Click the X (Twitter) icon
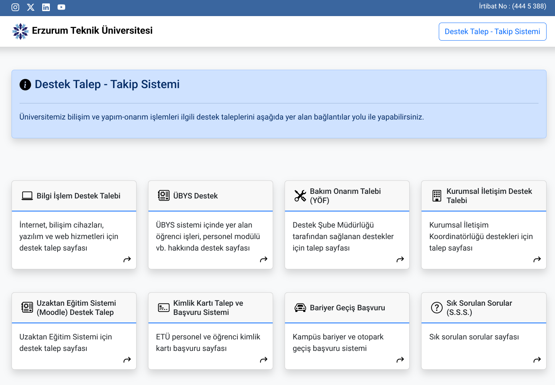The height and width of the screenshot is (385, 555). click(x=30, y=7)
